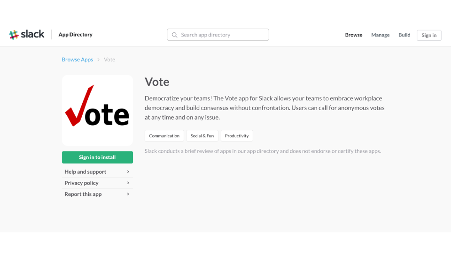Expand the Privacy policy chevron
The width and height of the screenshot is (451, 253).
(x=128, y=183)
